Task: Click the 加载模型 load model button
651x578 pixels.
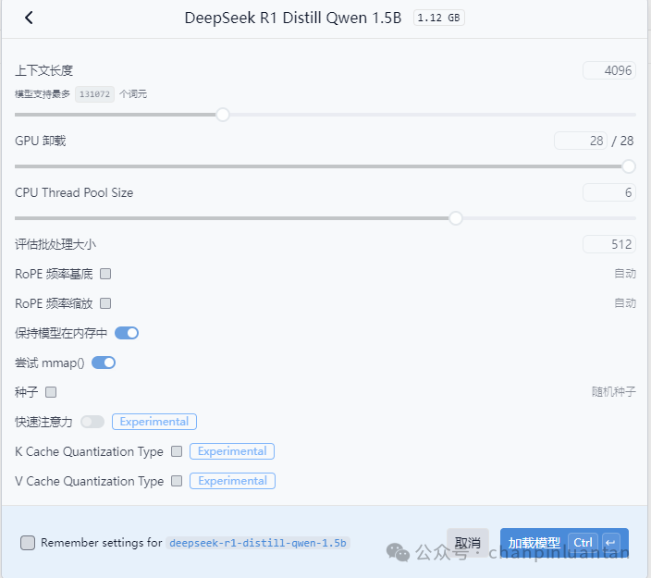Action: point(564,543)
